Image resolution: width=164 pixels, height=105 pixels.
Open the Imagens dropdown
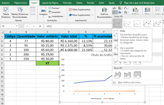pos(43,12)
